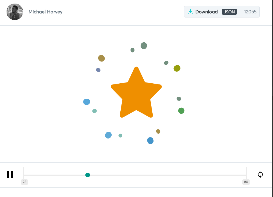Click the start frame marker 23
Screen dimensions: 273x197
[25, 182]
